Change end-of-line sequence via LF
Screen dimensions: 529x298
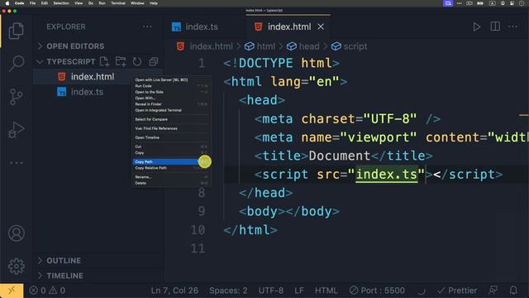tap(299, 291)
